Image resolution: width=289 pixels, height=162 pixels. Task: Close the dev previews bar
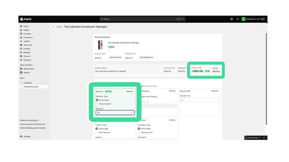(264, 138)
